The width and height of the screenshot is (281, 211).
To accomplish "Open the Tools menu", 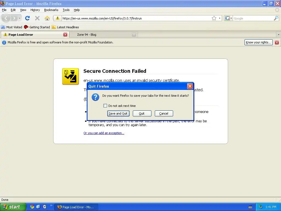I will coord(66,10).
